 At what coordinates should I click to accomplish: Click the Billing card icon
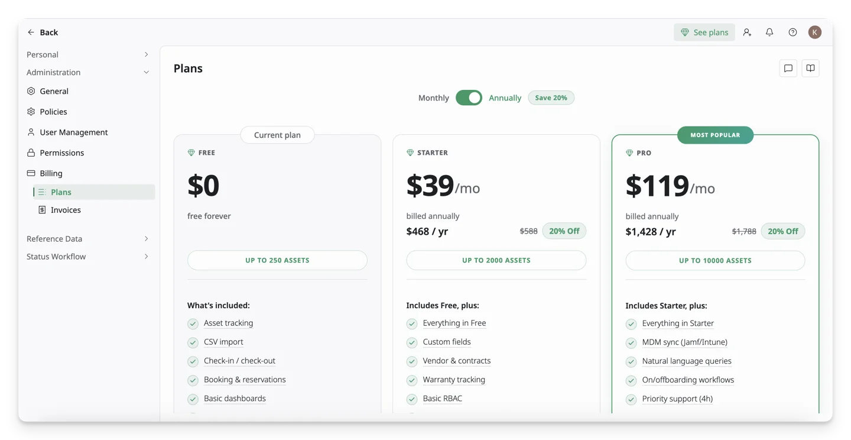click(x=31, y=173)
